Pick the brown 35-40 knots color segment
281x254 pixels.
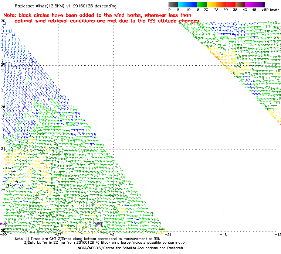pyautogui.click(x=240, y=4)
